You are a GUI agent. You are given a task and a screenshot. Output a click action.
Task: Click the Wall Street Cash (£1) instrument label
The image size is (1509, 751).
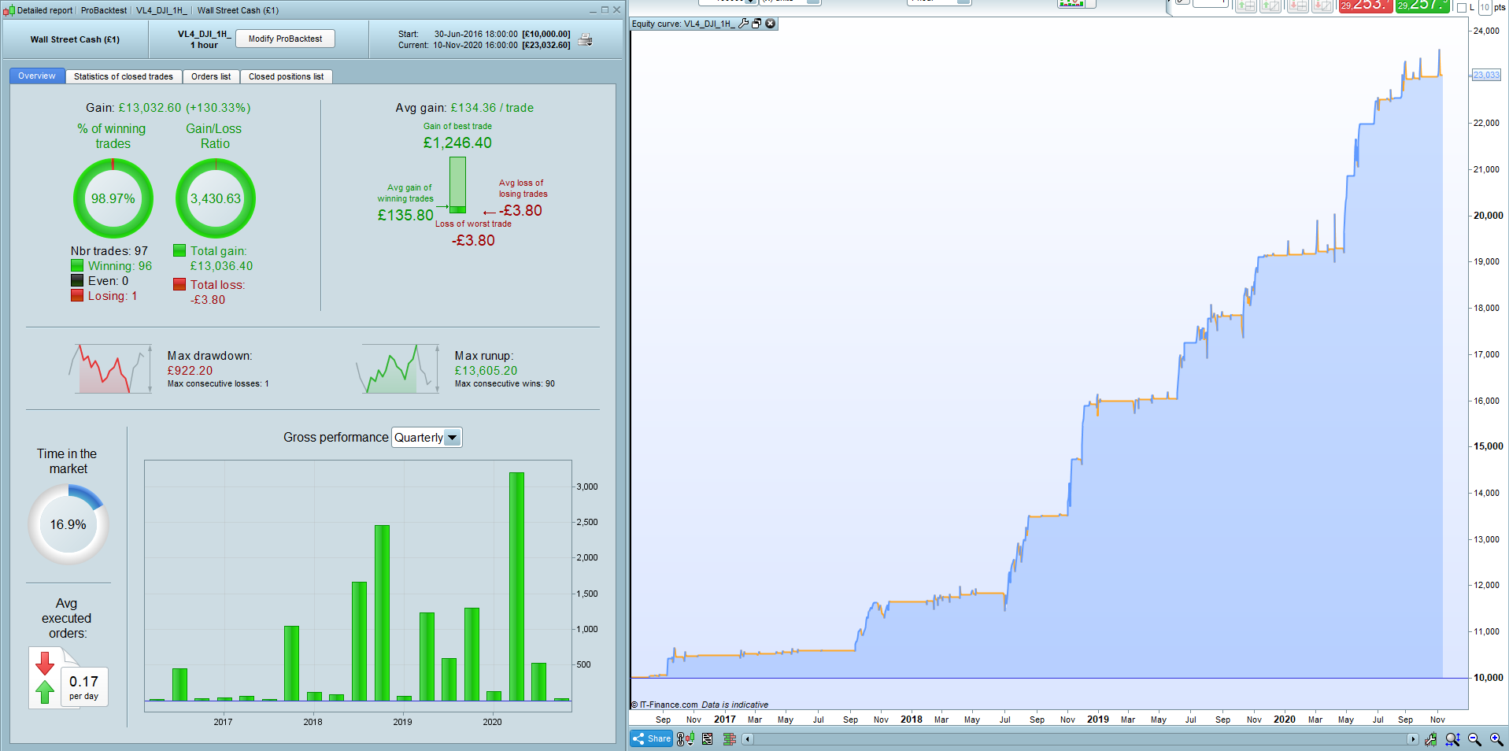point(75,39)
